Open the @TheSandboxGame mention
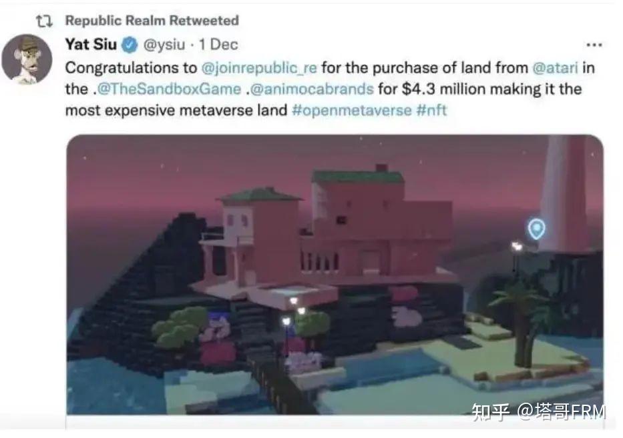623x438 pixels. pos(169,89)
